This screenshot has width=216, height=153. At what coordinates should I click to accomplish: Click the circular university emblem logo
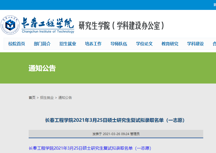point(10,25)
